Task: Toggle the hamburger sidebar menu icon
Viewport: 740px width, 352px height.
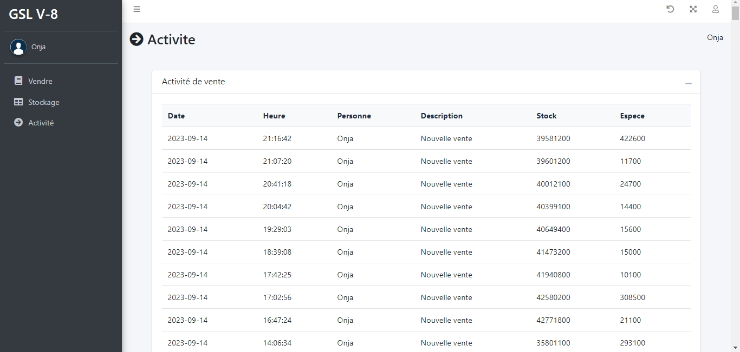Action: pos(137,9)
